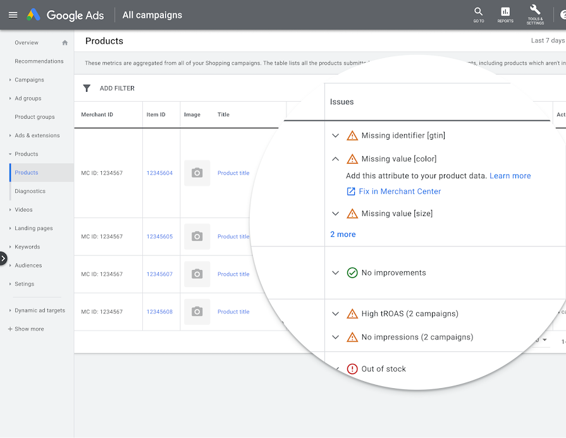Click the Missing value [size] warning icon
This screenshot has height=438, width=566.
point(352,214)
